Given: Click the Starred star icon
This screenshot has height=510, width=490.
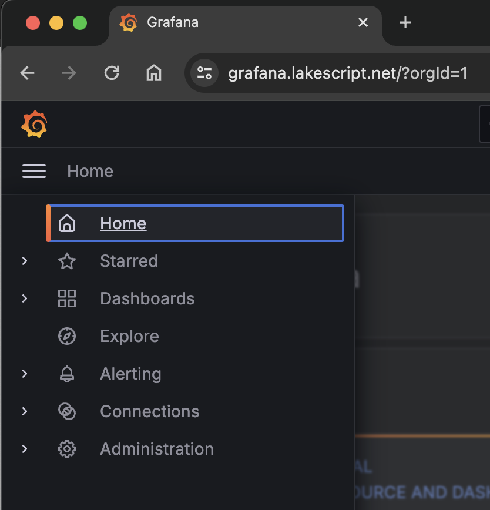Looking at the screenshot, I should click(x=67, y=261).
